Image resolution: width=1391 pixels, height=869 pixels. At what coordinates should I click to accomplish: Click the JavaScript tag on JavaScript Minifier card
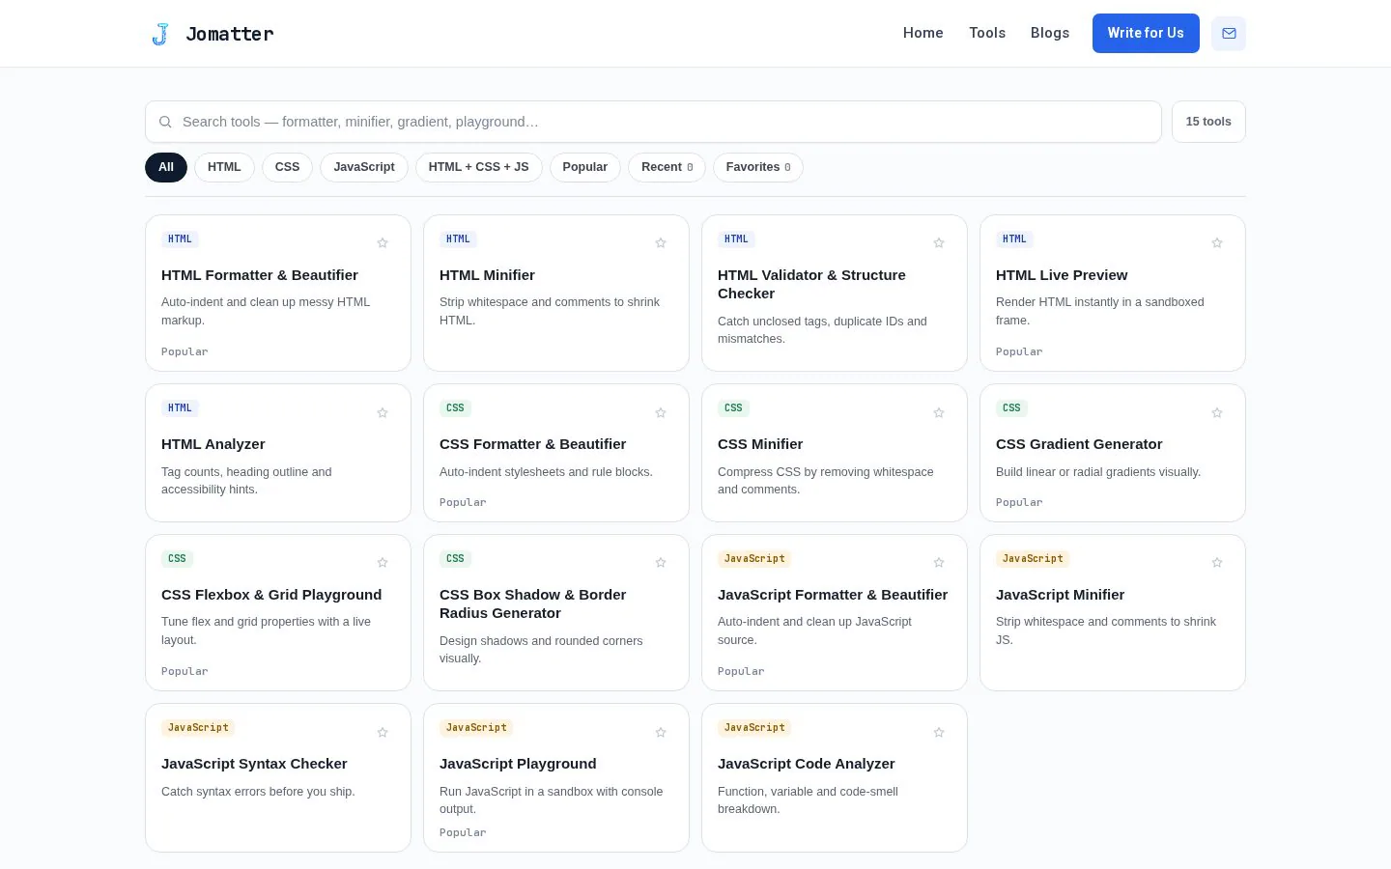(x=1033, y=558)
